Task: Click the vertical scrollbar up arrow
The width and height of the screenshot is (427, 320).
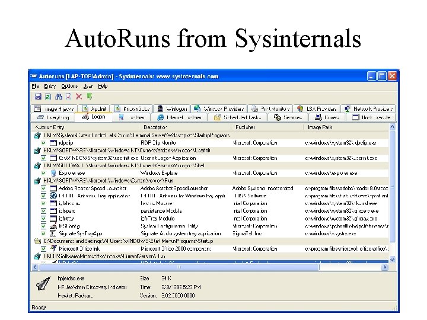Action: click(392, 127)
